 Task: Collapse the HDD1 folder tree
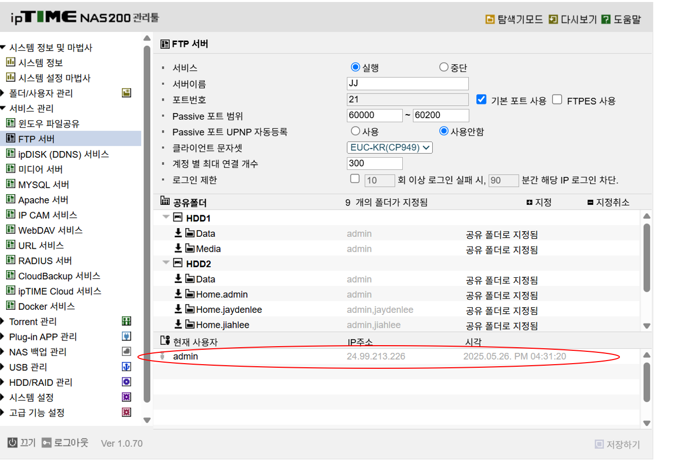click(x=166, y=217)
